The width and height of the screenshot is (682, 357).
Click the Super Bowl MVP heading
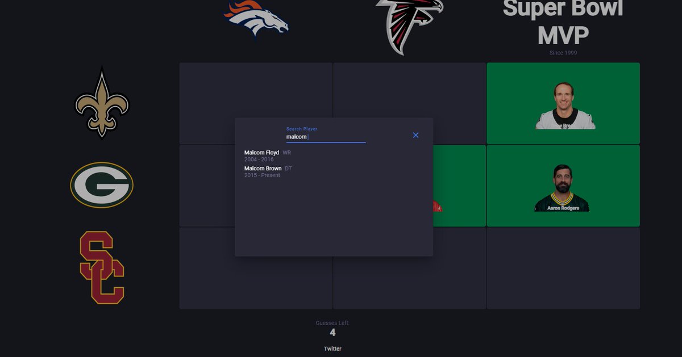[x=563, y=23]
